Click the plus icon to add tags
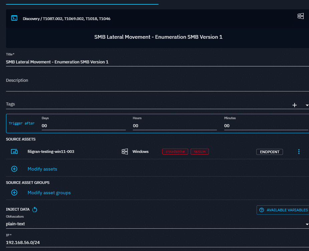 (294, 105)
